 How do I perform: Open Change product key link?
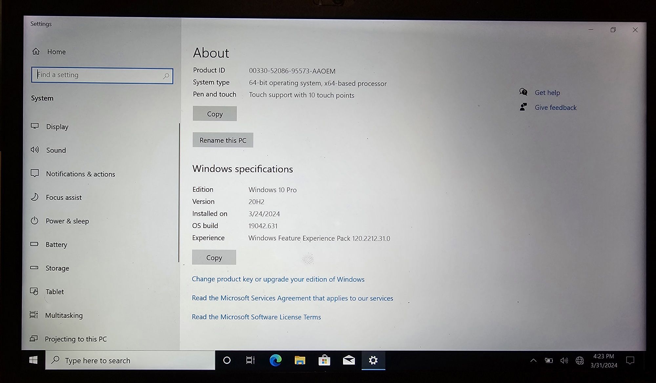pyautogui.click(x=279, y=279)
